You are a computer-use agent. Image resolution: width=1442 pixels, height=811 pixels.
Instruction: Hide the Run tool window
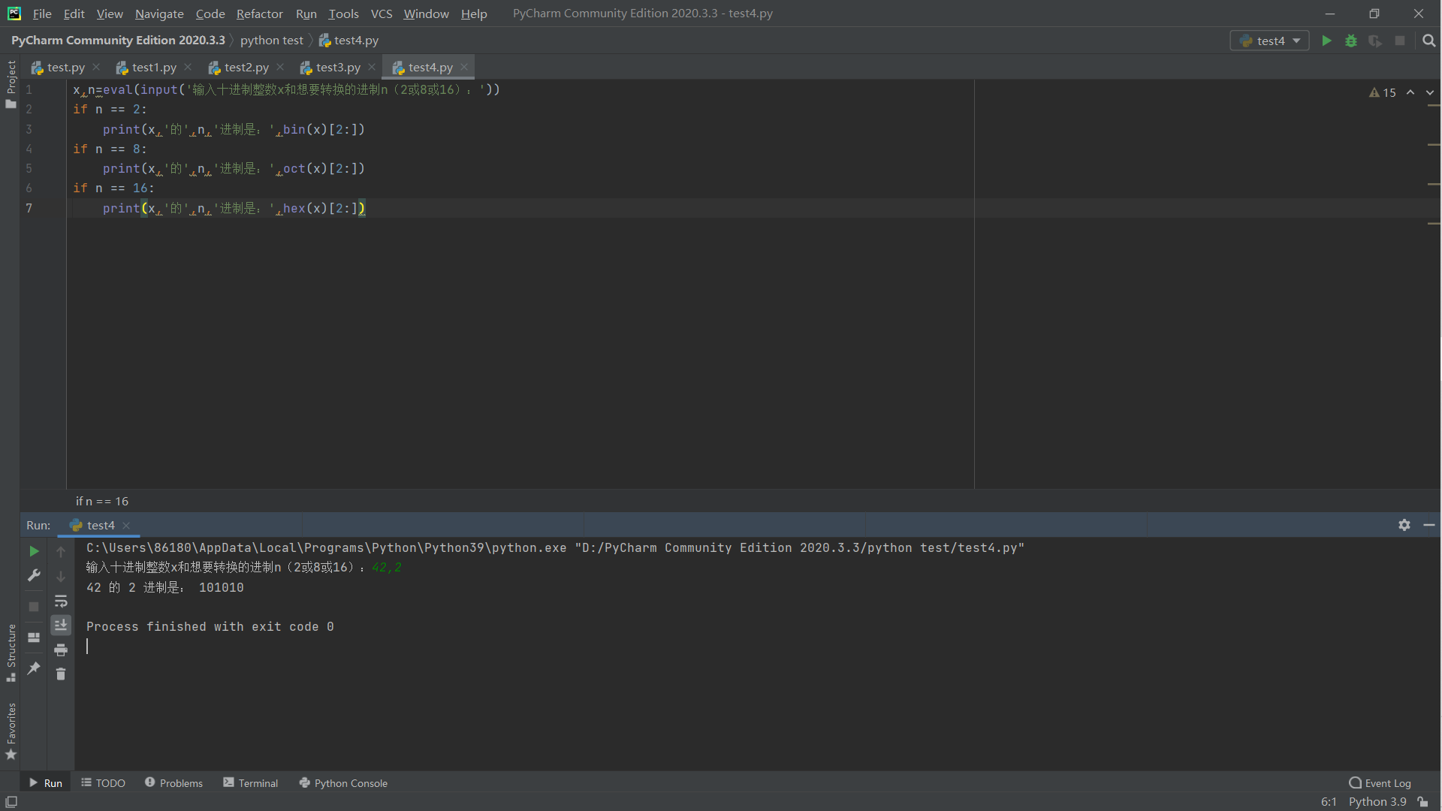1429,525
